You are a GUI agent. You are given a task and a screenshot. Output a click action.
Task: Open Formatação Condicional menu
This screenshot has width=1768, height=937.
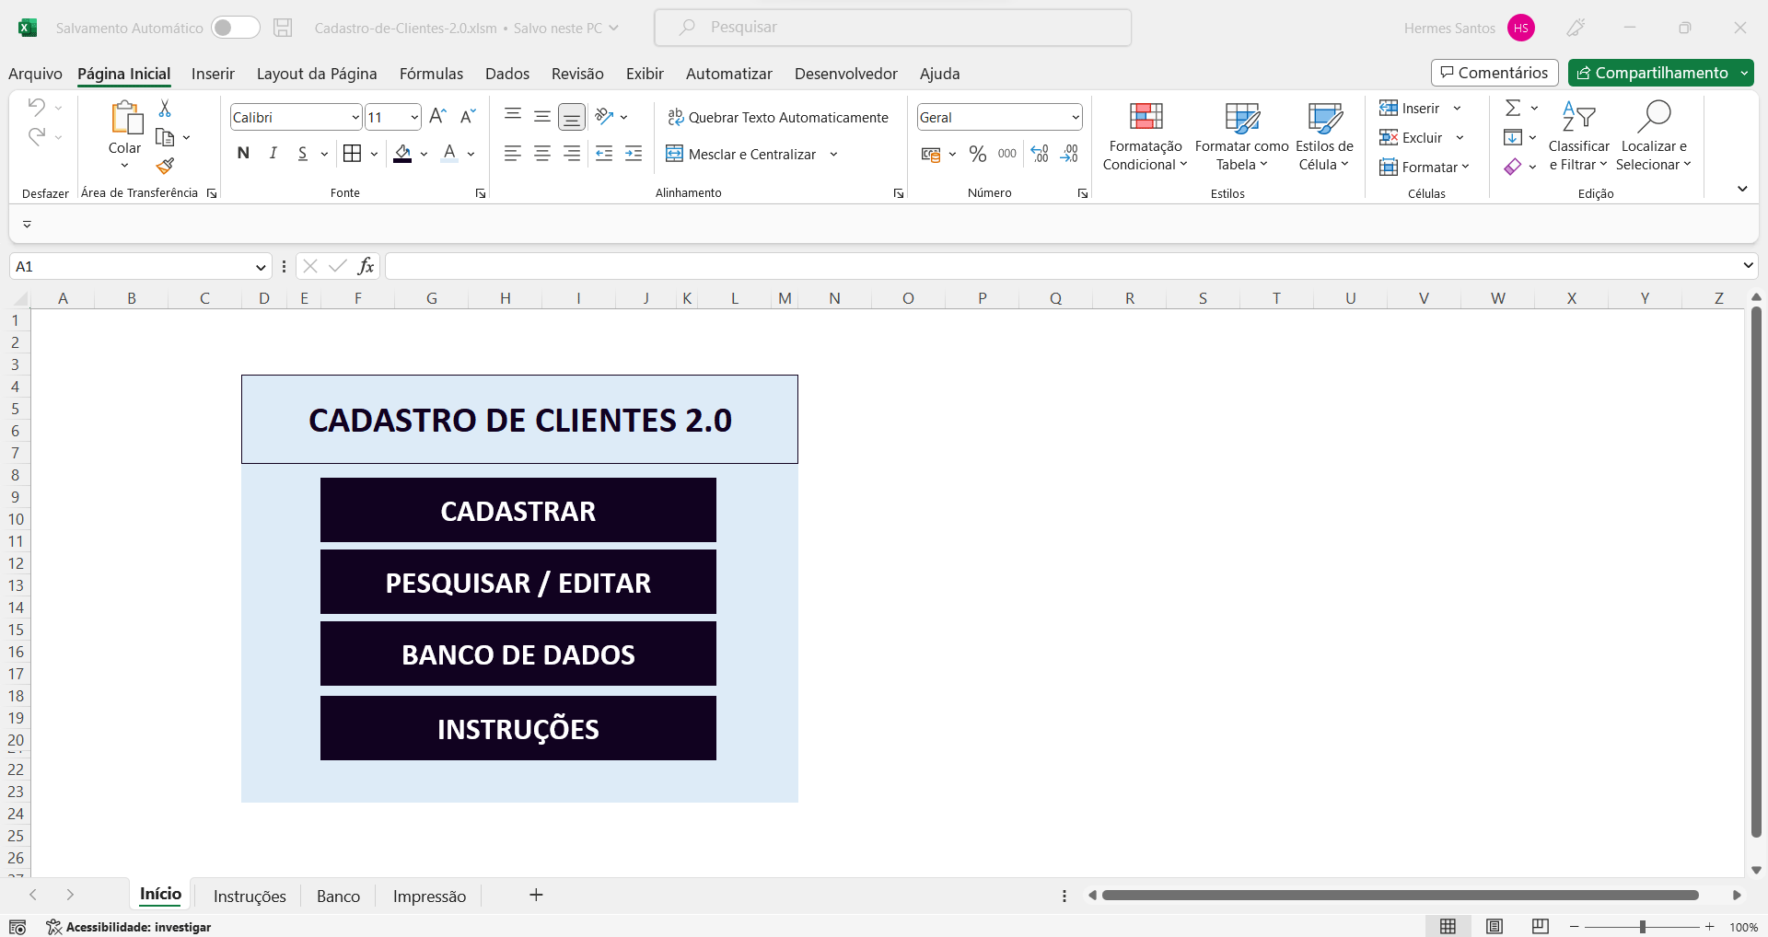pyautogui.click(x=1146, y=136)
